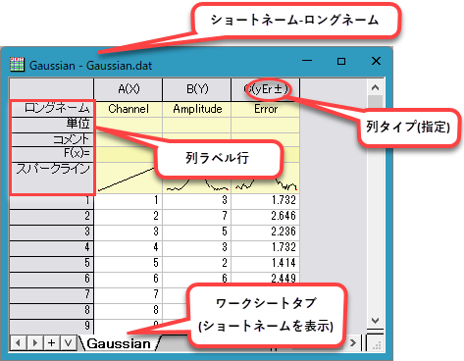Click the vertical scrollbar down arrow
464x361 pixels.
[x=375, y=321]
